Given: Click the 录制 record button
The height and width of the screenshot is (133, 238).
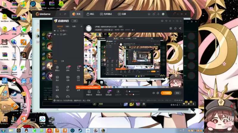Looking at the screenshot, I should 177,93.
